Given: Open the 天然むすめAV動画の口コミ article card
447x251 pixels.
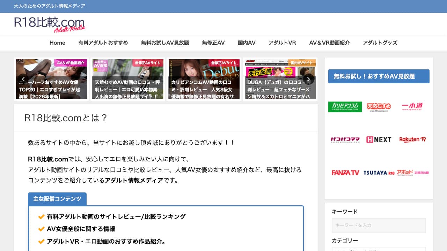Looking at the screenshot, I should [127, 79].
